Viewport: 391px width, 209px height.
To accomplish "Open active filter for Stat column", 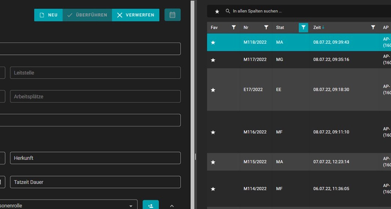I will click(x=303, y=27).
